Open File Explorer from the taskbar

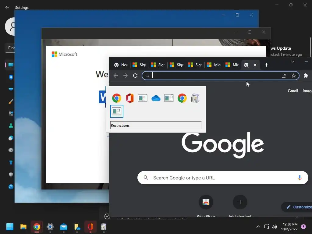point(23,227)
